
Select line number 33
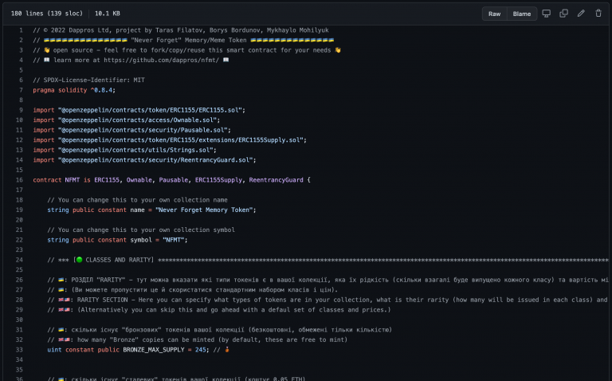click(x=19, y=350)
